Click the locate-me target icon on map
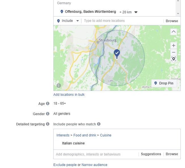This screenshot has height=168, width=185. tap(174, 59)
